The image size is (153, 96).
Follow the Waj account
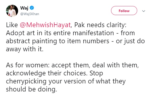click(x=124, y=11)
